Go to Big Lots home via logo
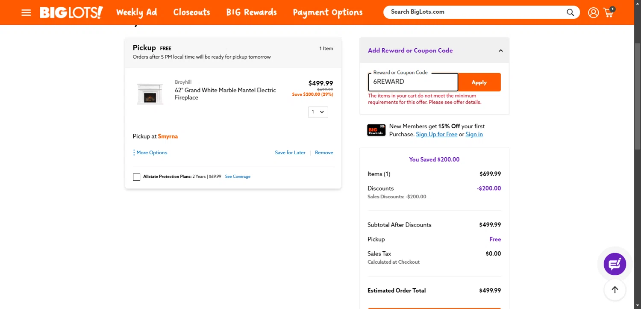Image resolution: width=641 pixels, height=309 pixels. 71,12
